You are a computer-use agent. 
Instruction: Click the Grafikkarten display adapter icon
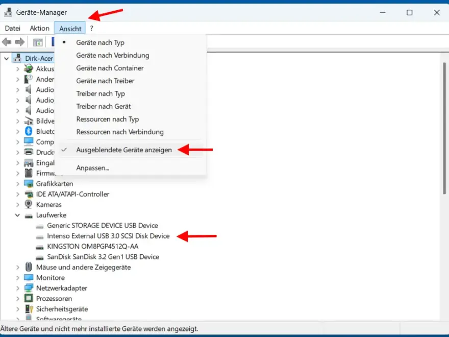click(x=28, y=183)
